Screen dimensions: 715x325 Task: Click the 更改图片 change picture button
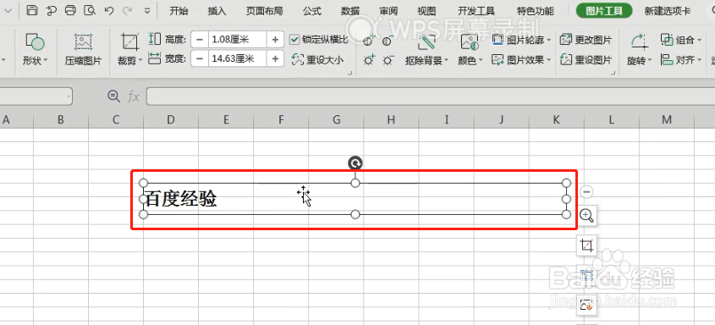586,40
